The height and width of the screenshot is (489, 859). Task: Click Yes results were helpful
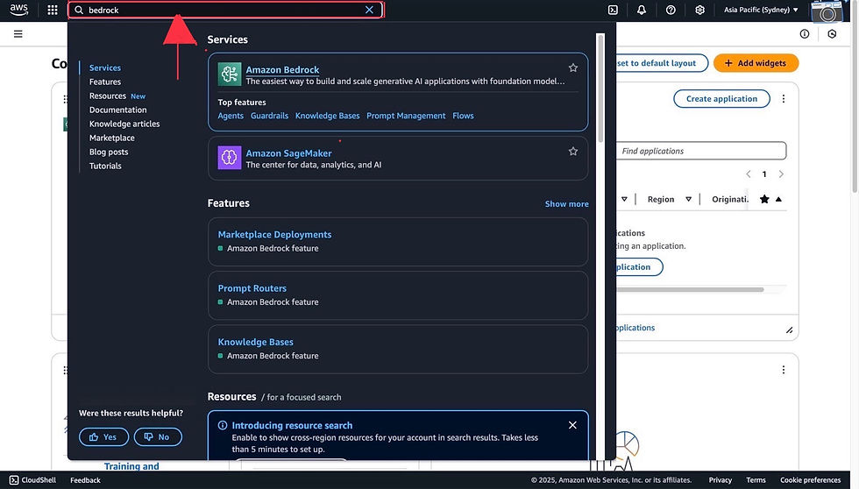103,437
